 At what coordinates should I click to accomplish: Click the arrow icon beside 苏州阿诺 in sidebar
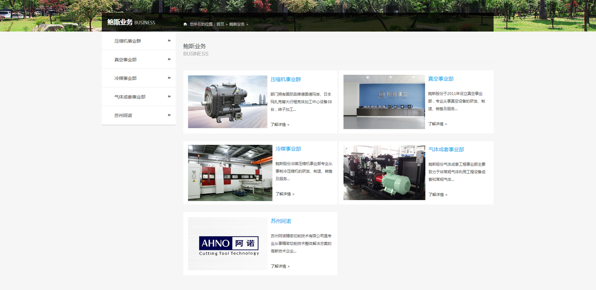tap(169, 115)
